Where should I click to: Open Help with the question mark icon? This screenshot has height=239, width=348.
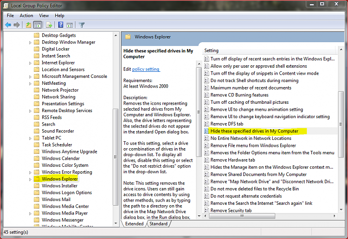(x=61, y=25)
